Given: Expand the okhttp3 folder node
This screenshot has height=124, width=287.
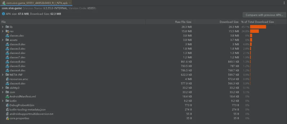Looking at the screenshot, I should (x=3, y=88).
